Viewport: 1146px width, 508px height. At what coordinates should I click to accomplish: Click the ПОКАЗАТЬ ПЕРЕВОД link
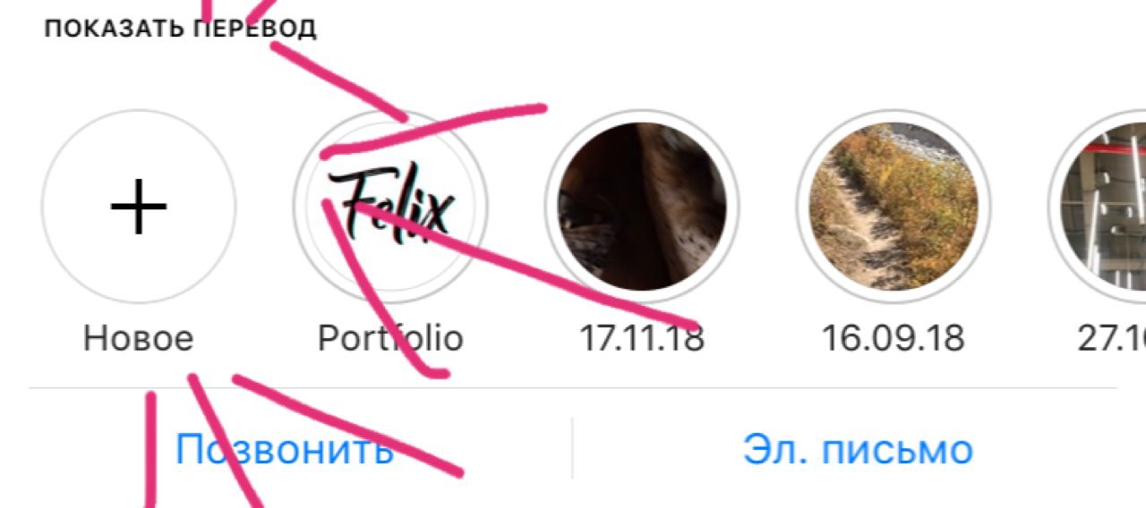click(x=180, y=29)
